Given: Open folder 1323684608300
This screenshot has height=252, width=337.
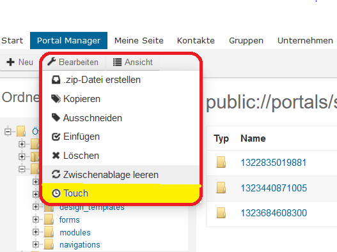Looking at the screenshot, I should tap(274, 213).
